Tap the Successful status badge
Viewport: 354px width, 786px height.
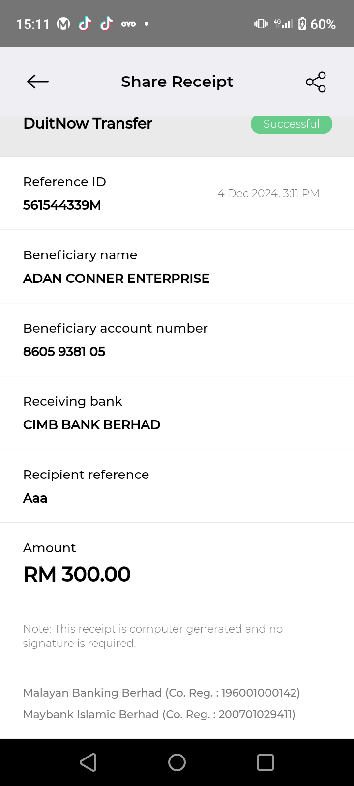click(291, 124)
